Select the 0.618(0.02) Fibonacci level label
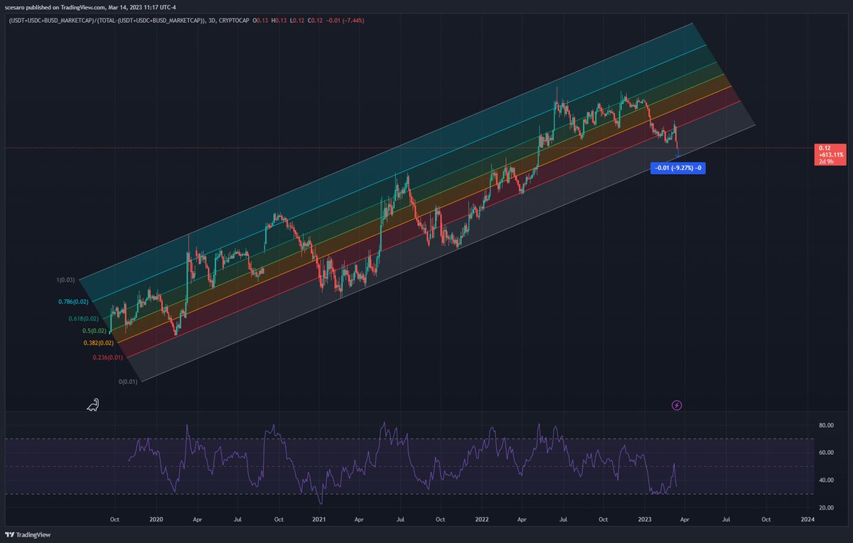This screenshot has width=853, height=543. tap(83, 319)
